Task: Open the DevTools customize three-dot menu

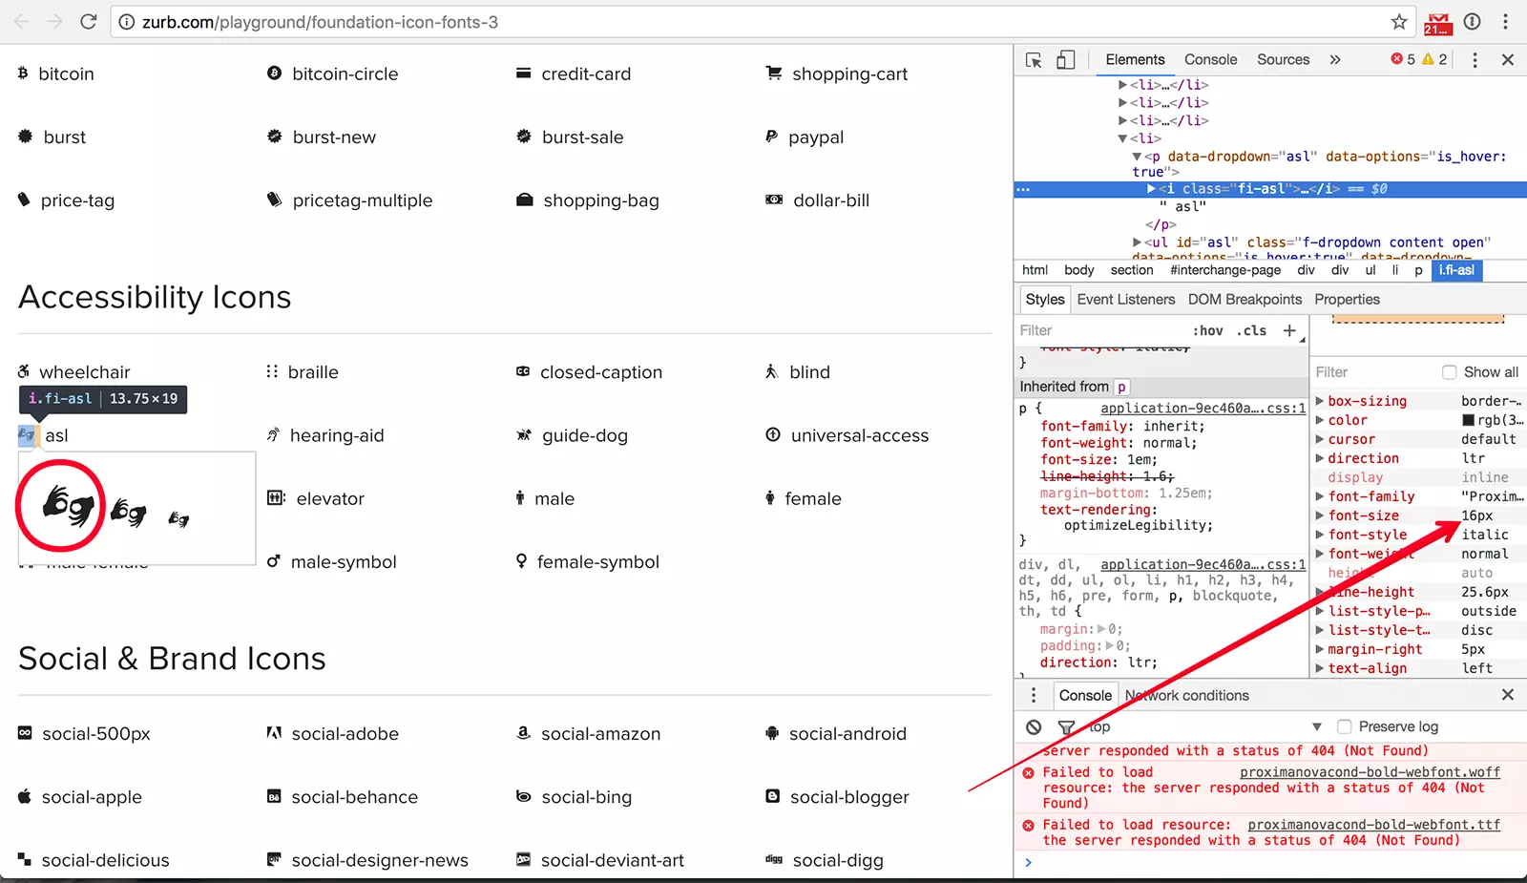Action: 1475,60
